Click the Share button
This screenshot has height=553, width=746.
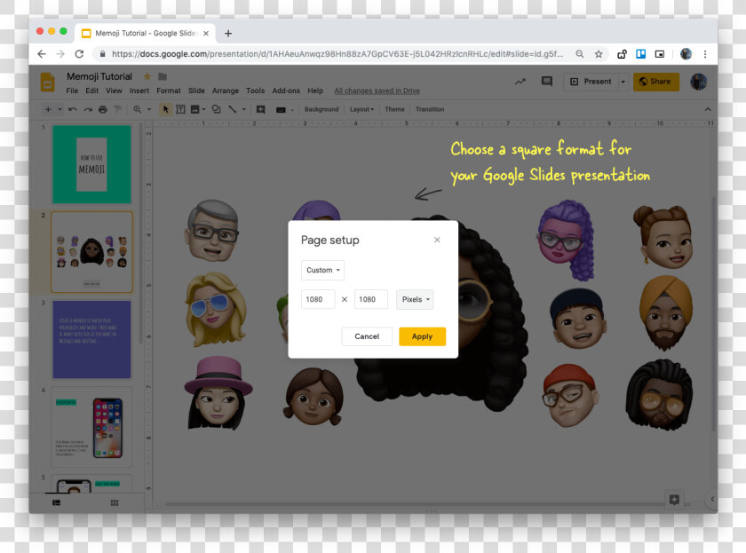pos(656,82)
